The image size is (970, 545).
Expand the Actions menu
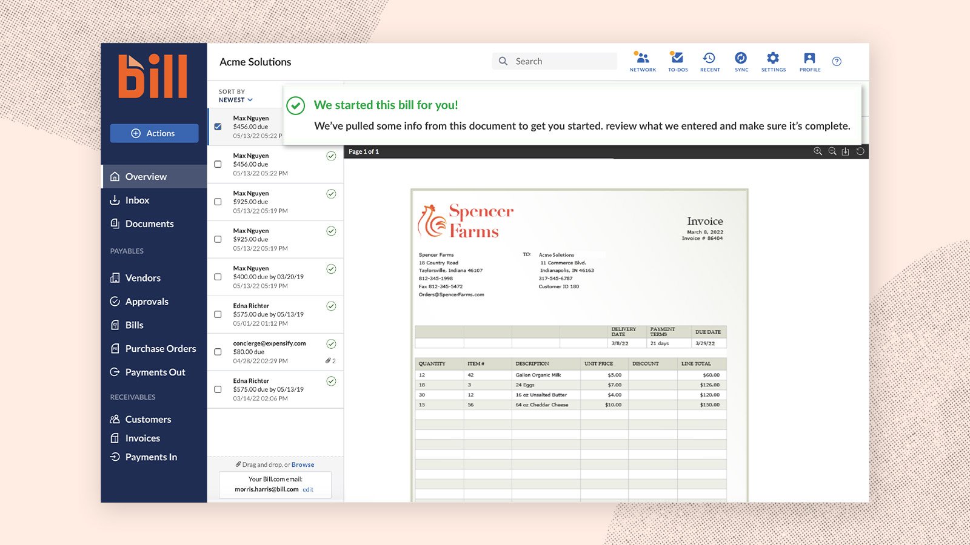click(x=154, y=133)
